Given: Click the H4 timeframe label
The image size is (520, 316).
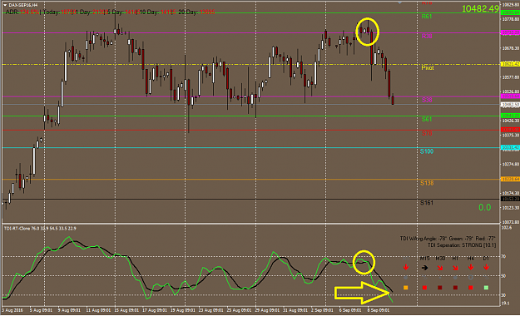Looking at the screenshot, I should click(x=471, y=259).
